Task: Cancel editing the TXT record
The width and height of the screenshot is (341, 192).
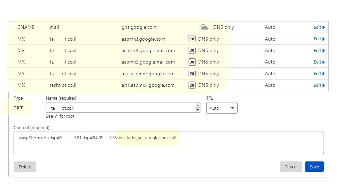Action: [290, 167]
